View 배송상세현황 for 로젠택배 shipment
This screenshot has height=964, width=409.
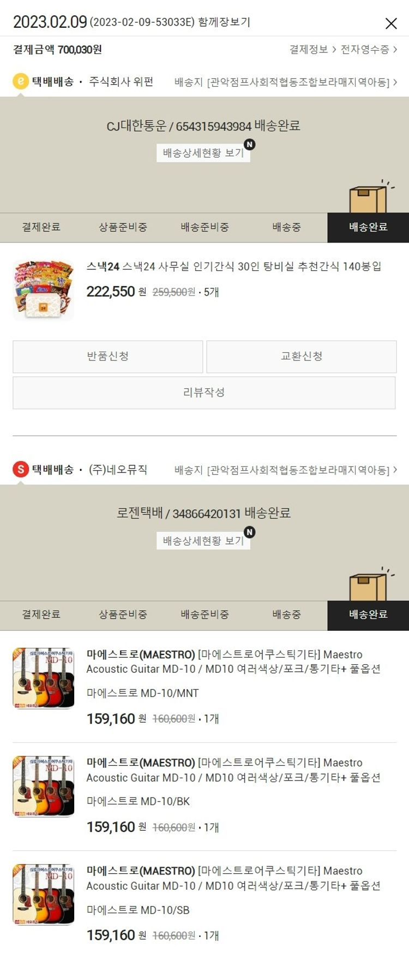203,541
